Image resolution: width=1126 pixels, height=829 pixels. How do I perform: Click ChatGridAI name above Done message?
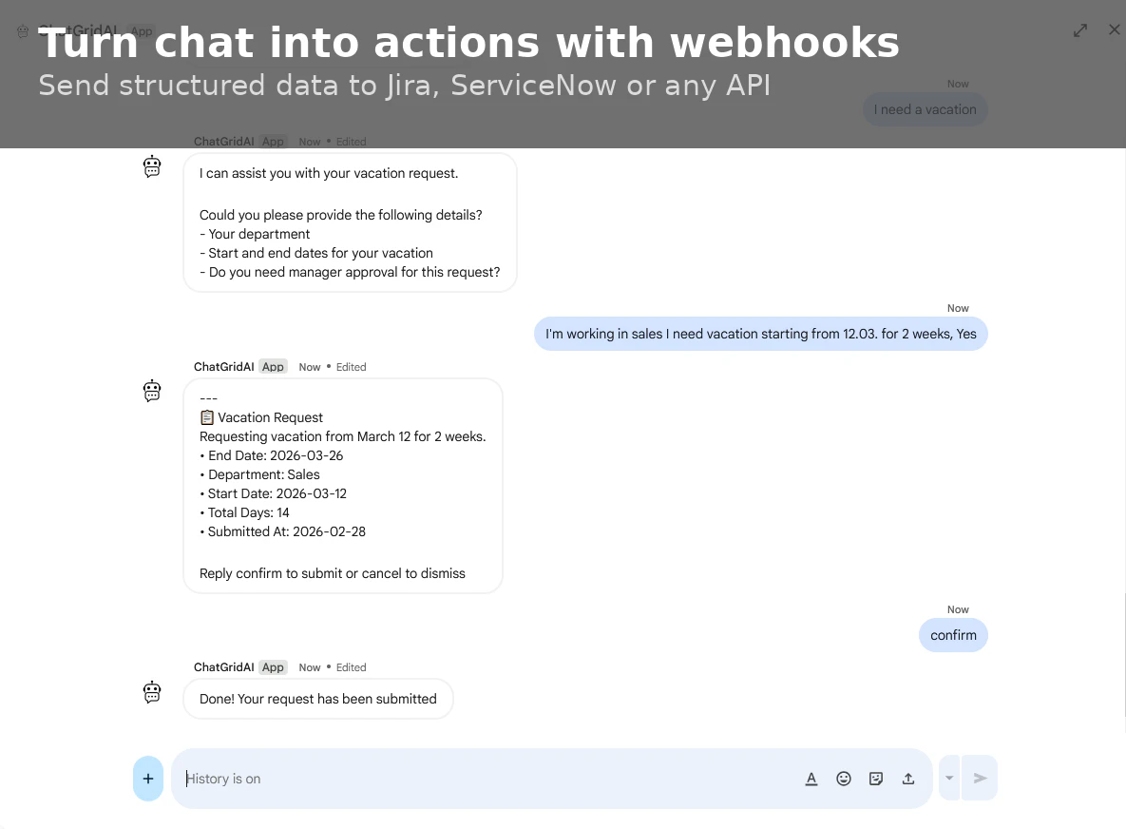tap(224, 667)
